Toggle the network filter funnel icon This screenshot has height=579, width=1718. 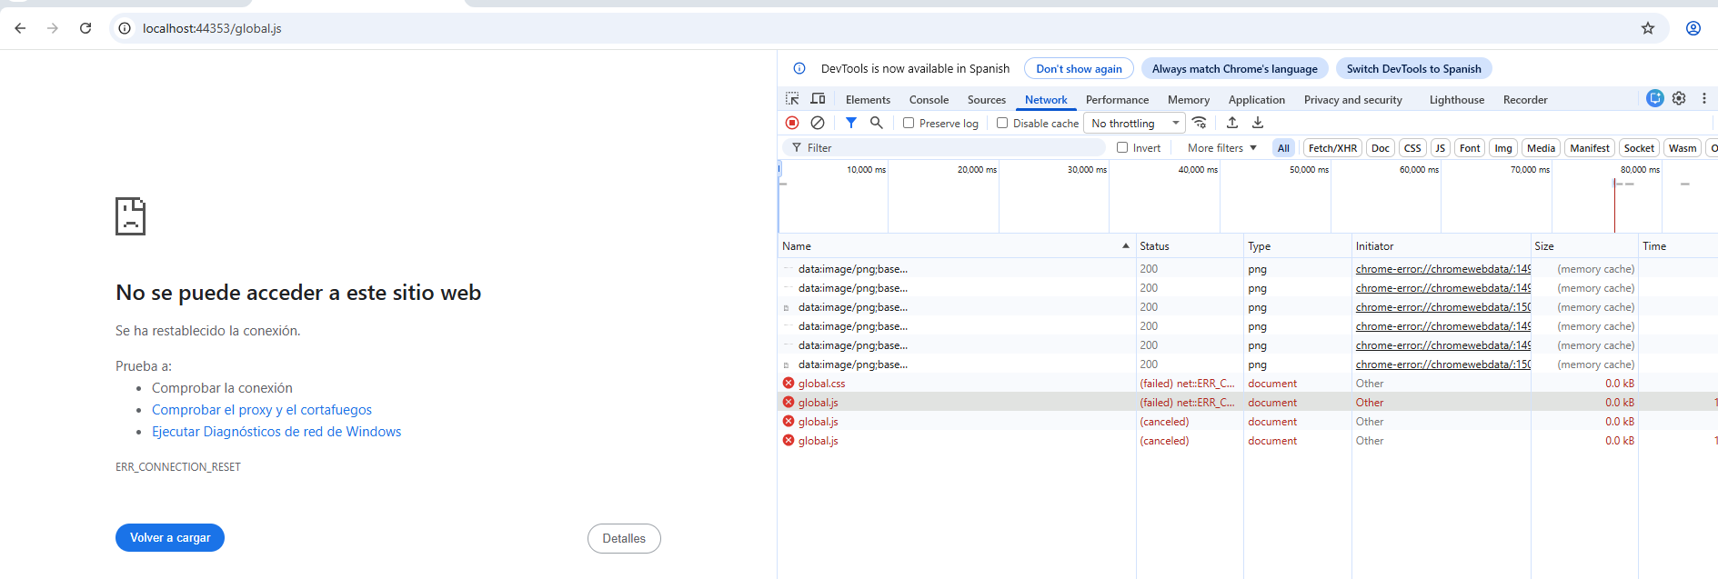(x=851, y=123)
